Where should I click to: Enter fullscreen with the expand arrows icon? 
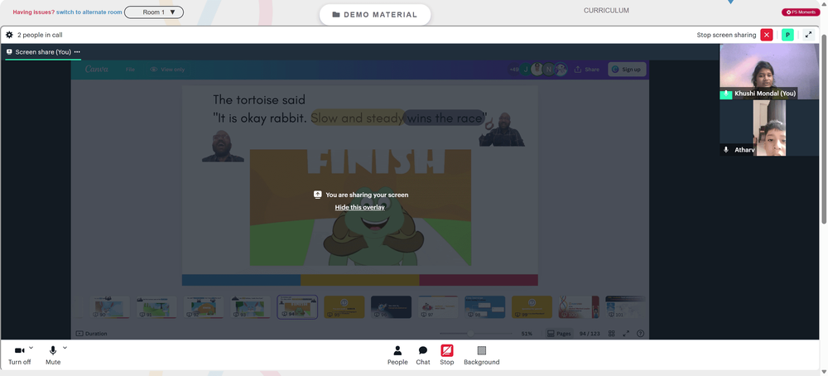[x=808, y=35]
